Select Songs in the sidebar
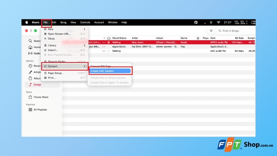 pyautogui.click(x=42, y=85)
